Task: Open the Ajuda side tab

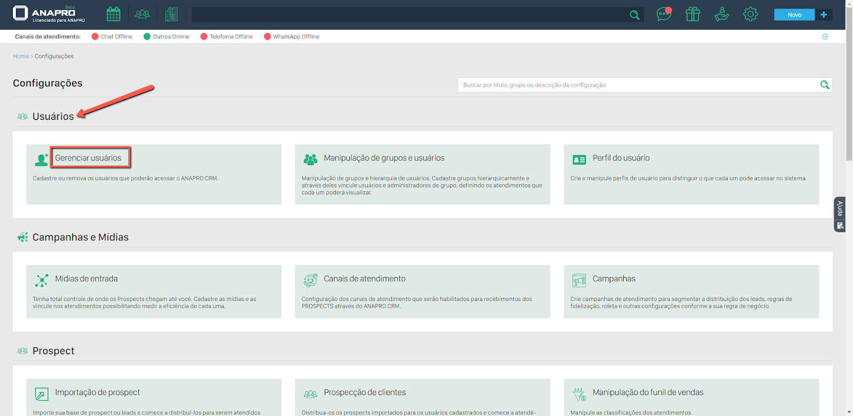Action: [x=840, y=208]
